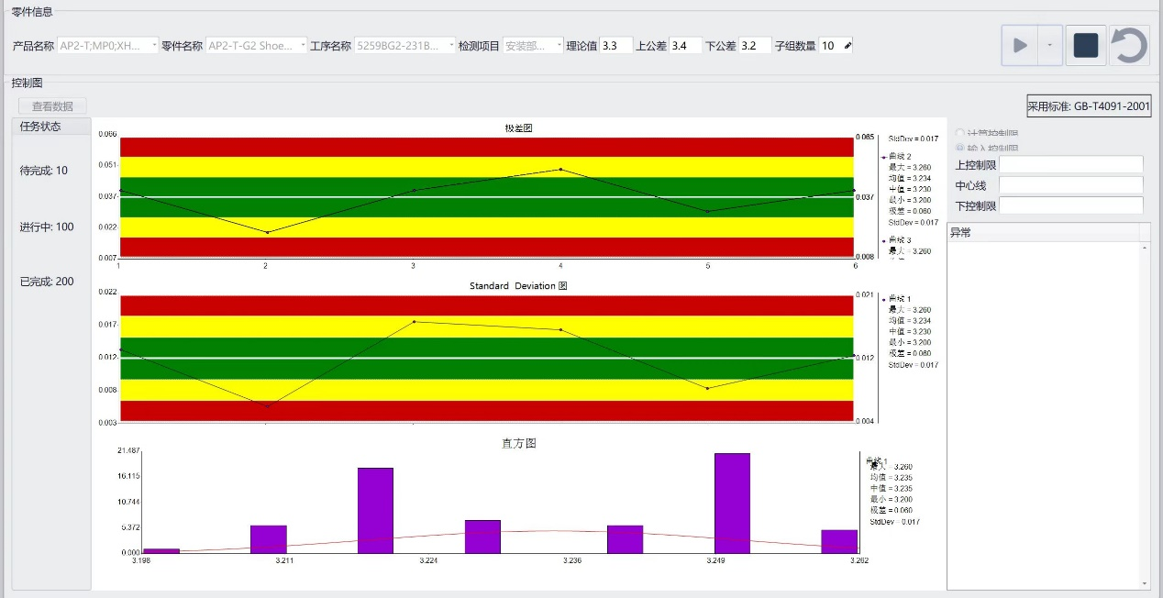Click the tallest histogram bar near 3.249
The image size is (1163, 598).
[732, 503]
